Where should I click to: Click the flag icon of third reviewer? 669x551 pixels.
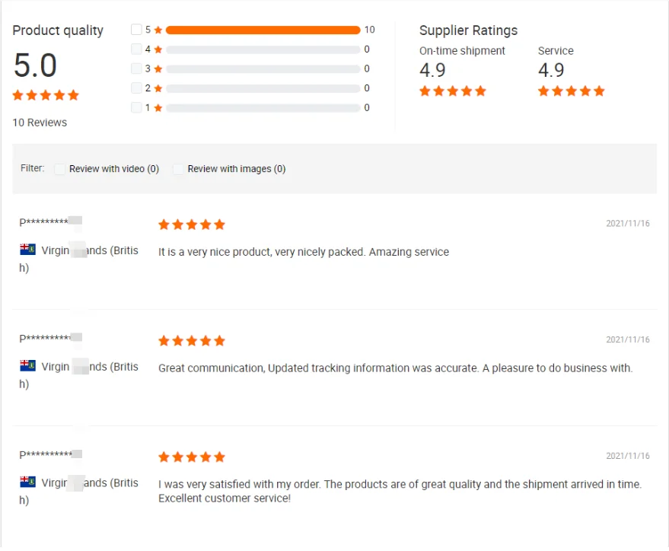[28, 483]
